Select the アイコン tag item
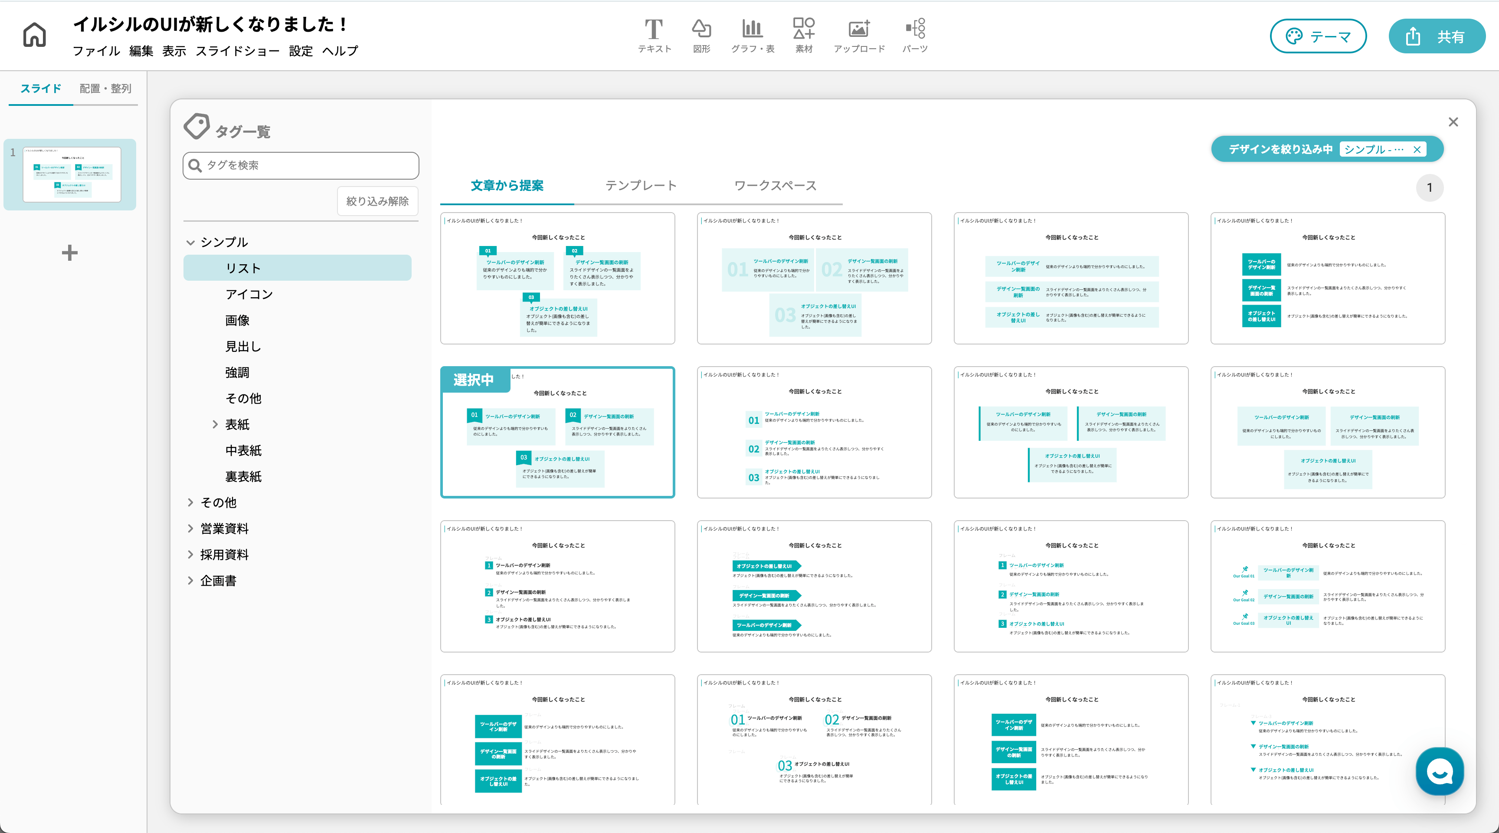The height and width of the screenshot is (833, 1499). (x=249, y=295)
